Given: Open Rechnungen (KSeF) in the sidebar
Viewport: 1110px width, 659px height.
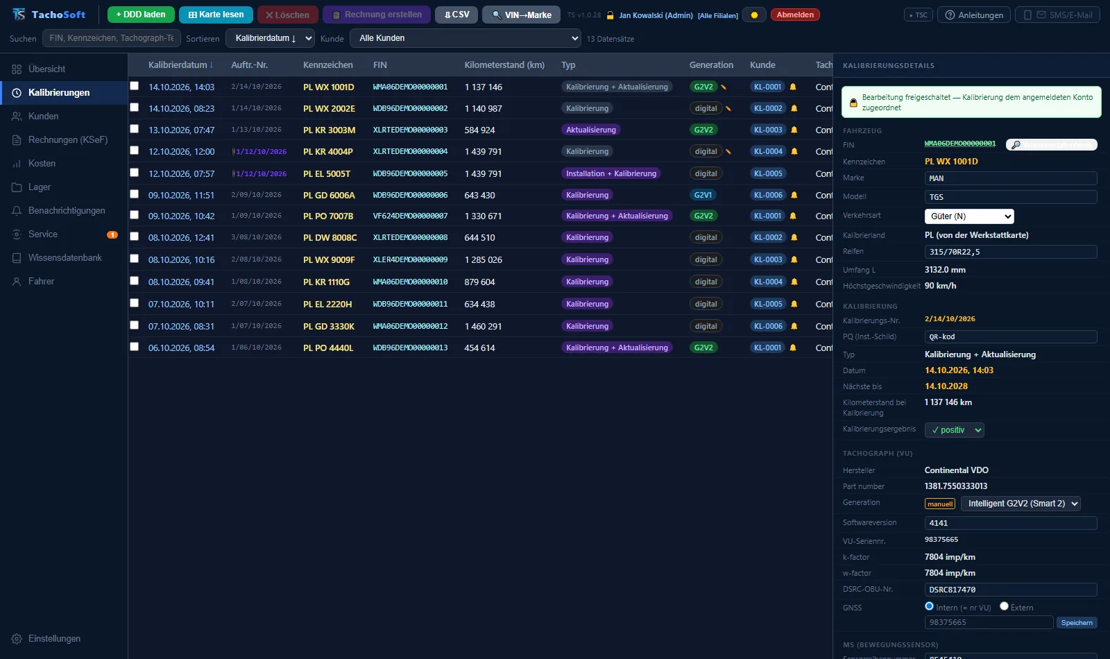Looking at the screenshot, I should (x=64, y=139).
